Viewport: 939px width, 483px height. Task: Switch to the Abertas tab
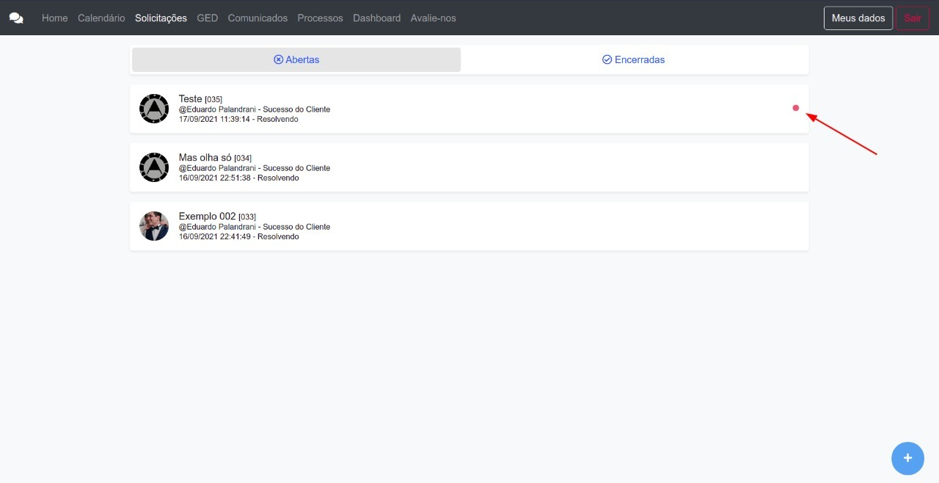click(x=296, y=59)
